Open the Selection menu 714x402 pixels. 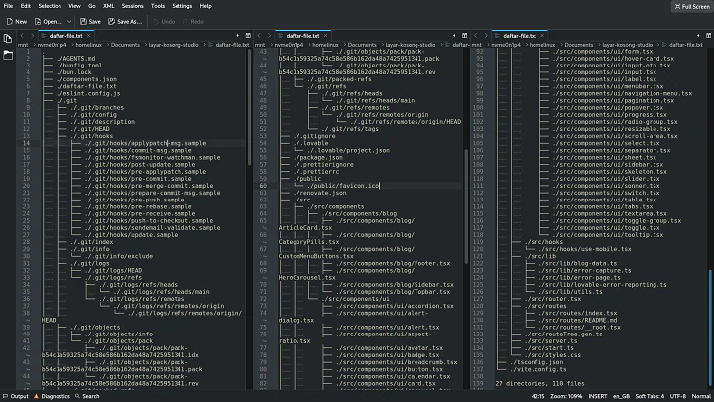click(50, 6)
